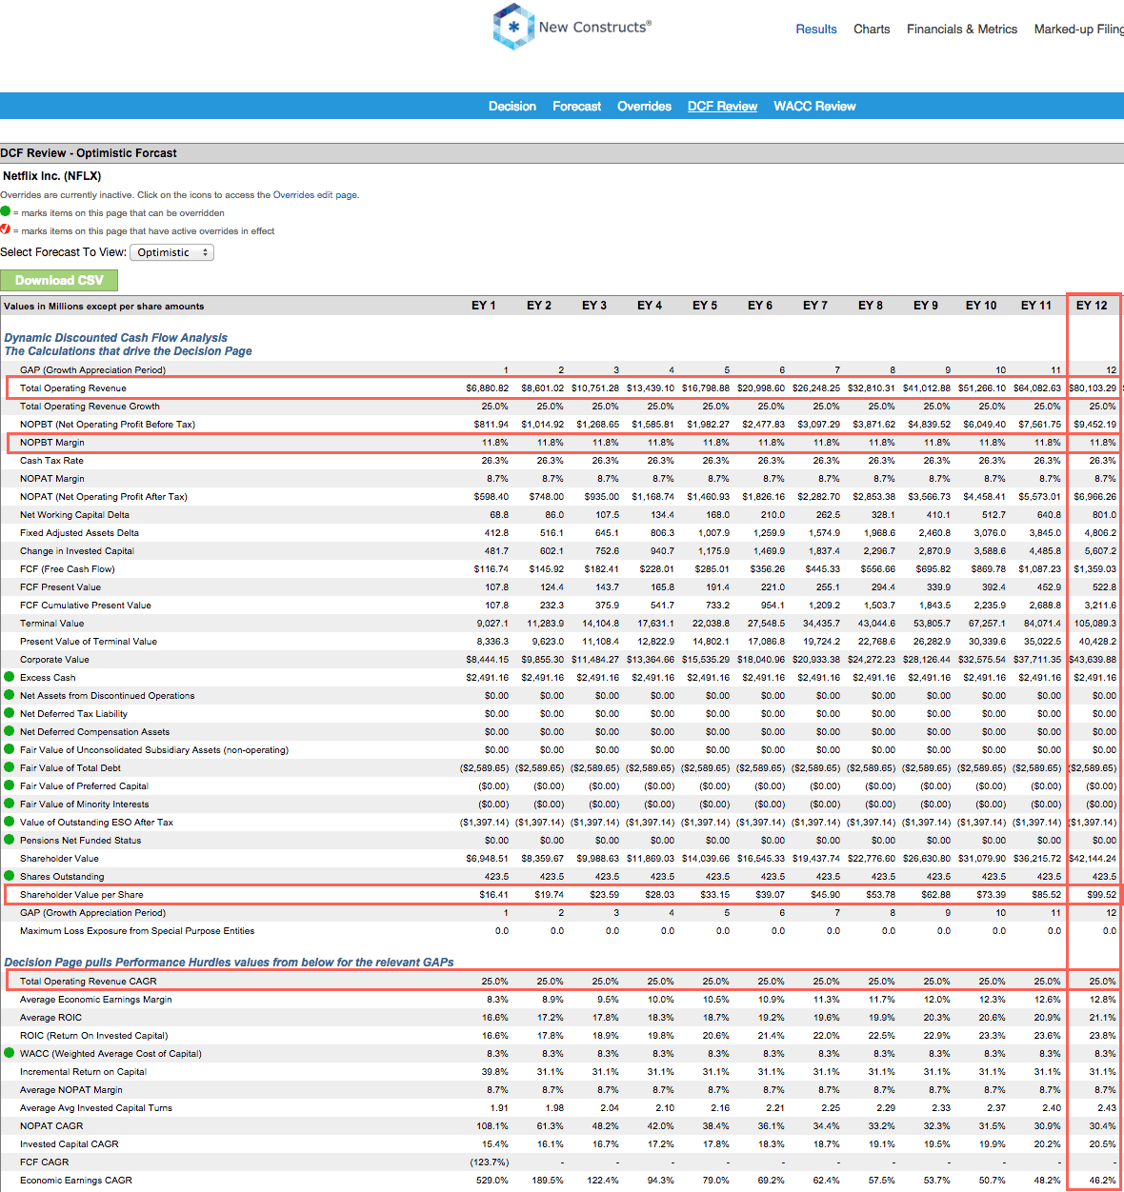This screenshot has width=1124, height=1192.
Task: Click the green legend dot for overridable items
Action: click(x=6, y=212)
